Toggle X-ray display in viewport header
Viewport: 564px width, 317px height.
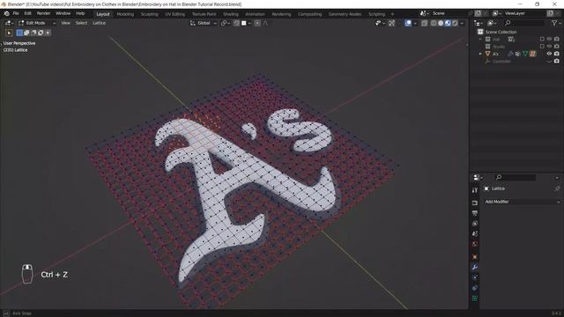point(425,23)
